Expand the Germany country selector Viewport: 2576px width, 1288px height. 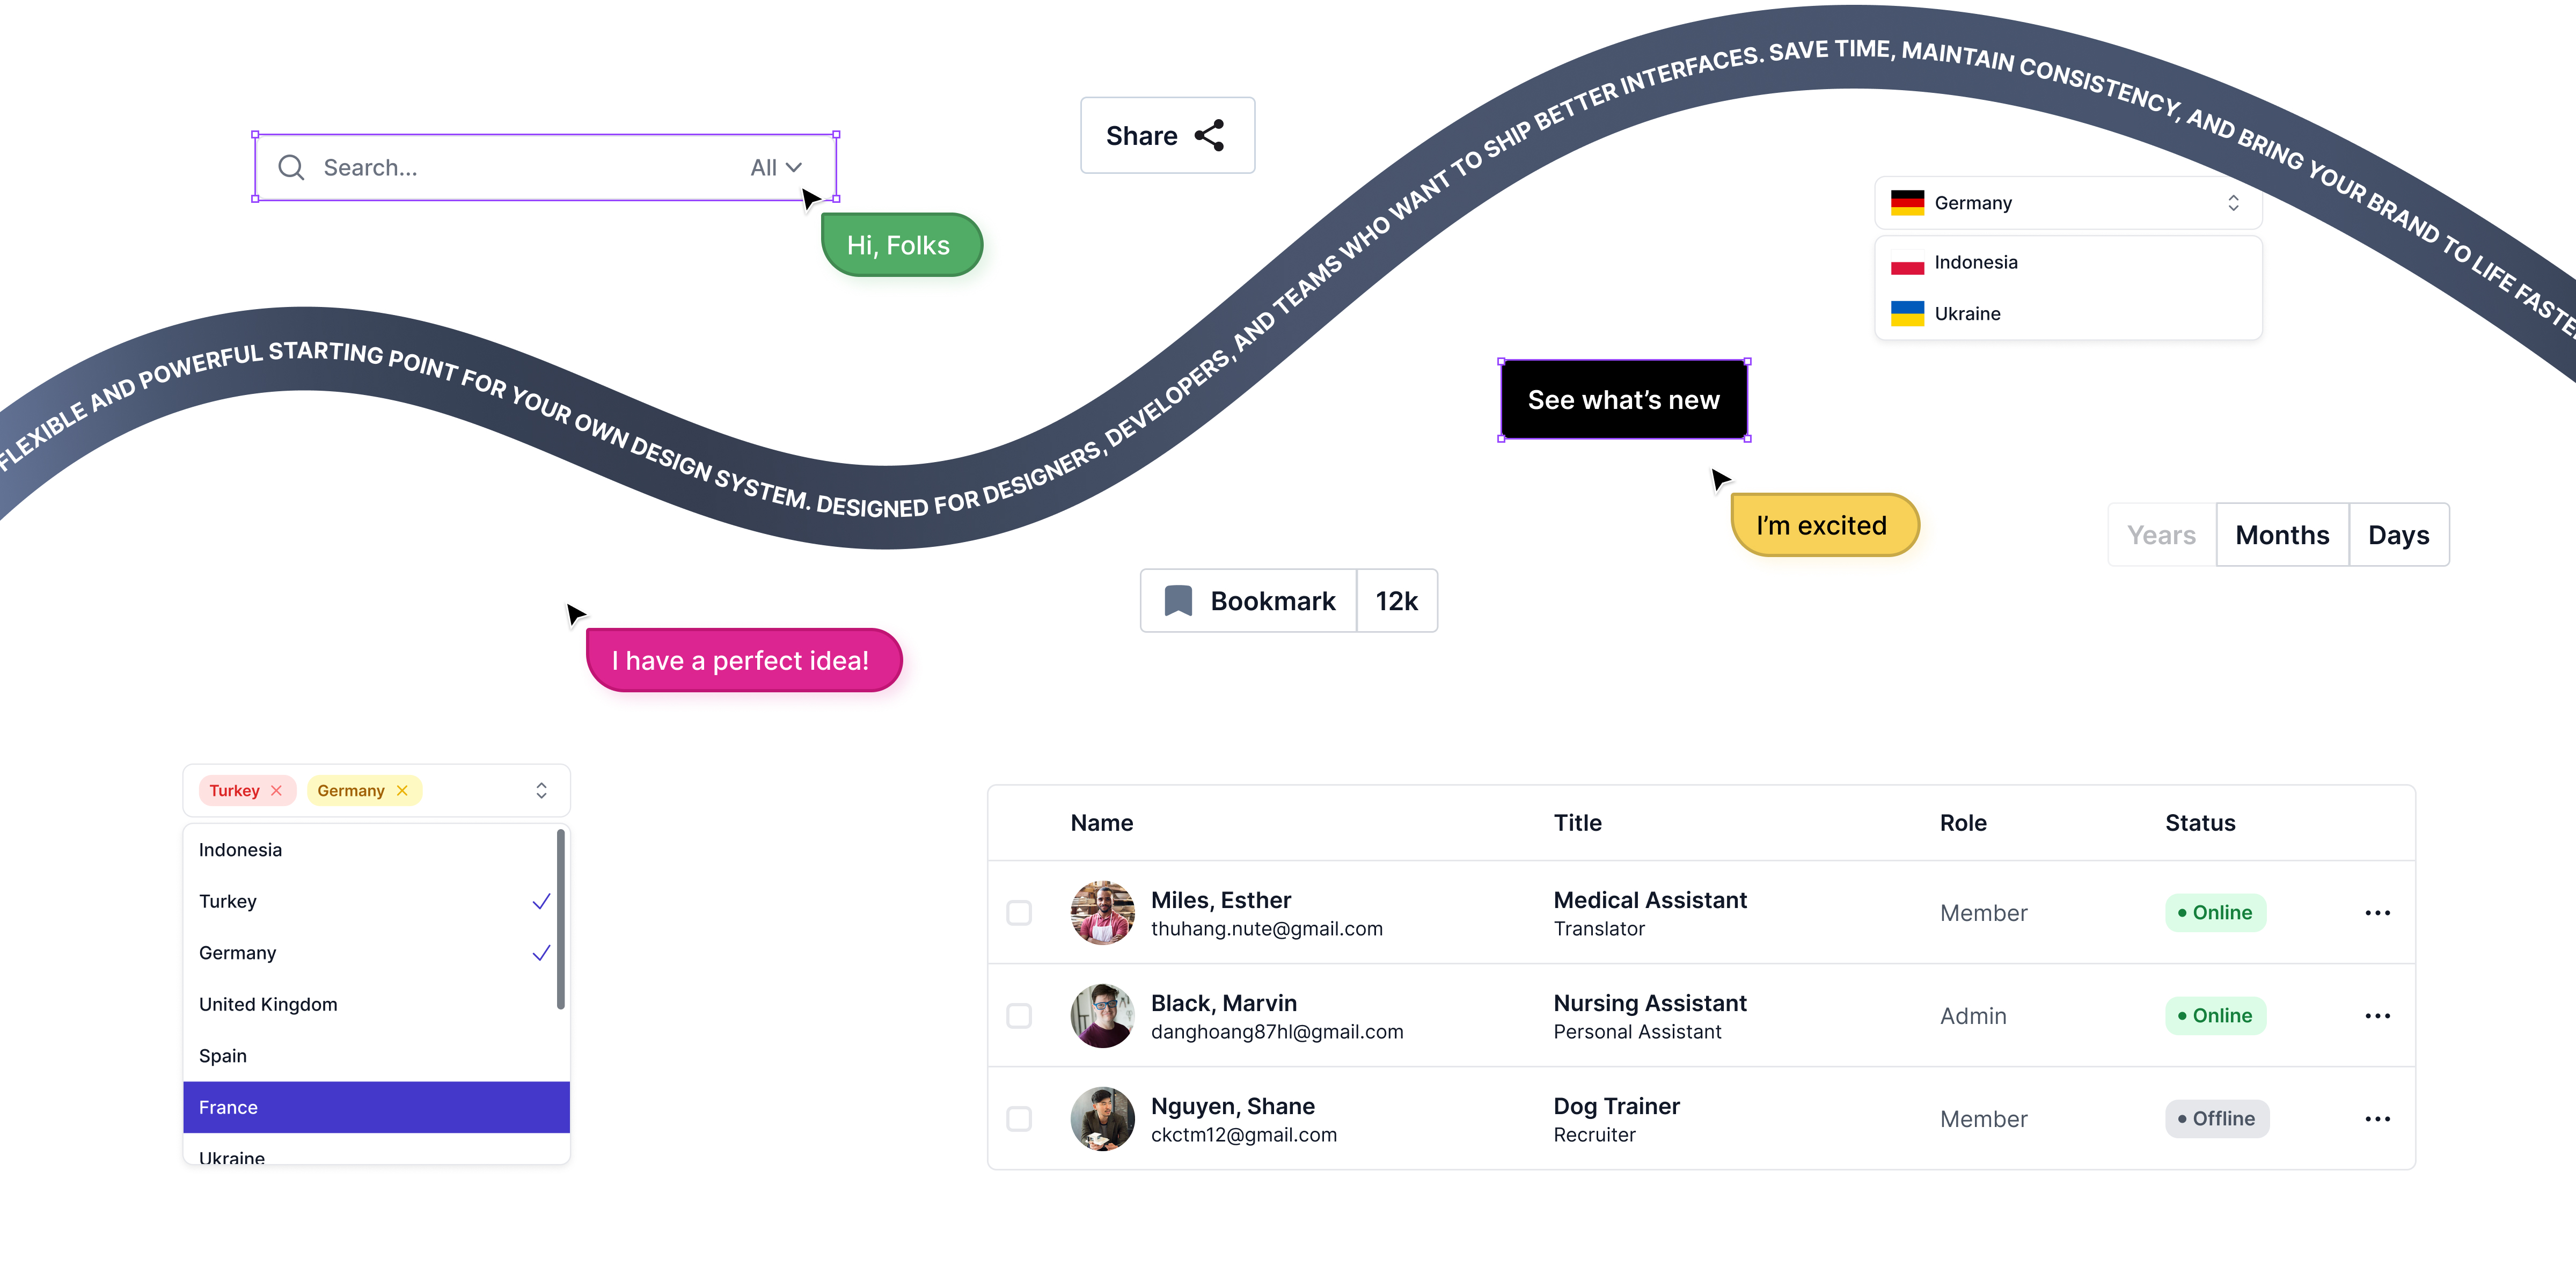[x=2233, y=203]
